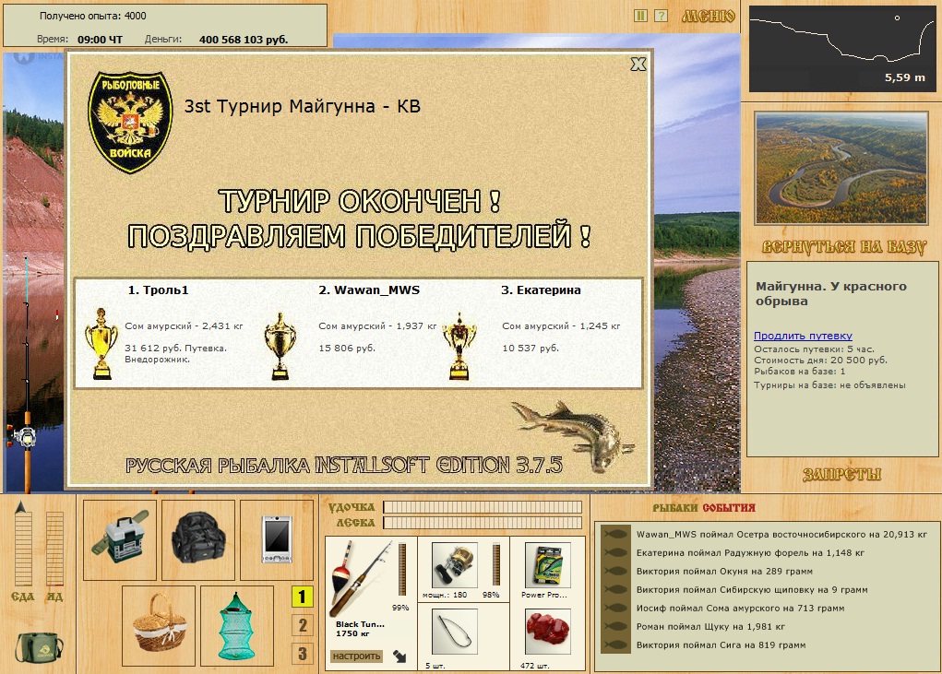Open the МЕНЮ main menu

point(708,17)
